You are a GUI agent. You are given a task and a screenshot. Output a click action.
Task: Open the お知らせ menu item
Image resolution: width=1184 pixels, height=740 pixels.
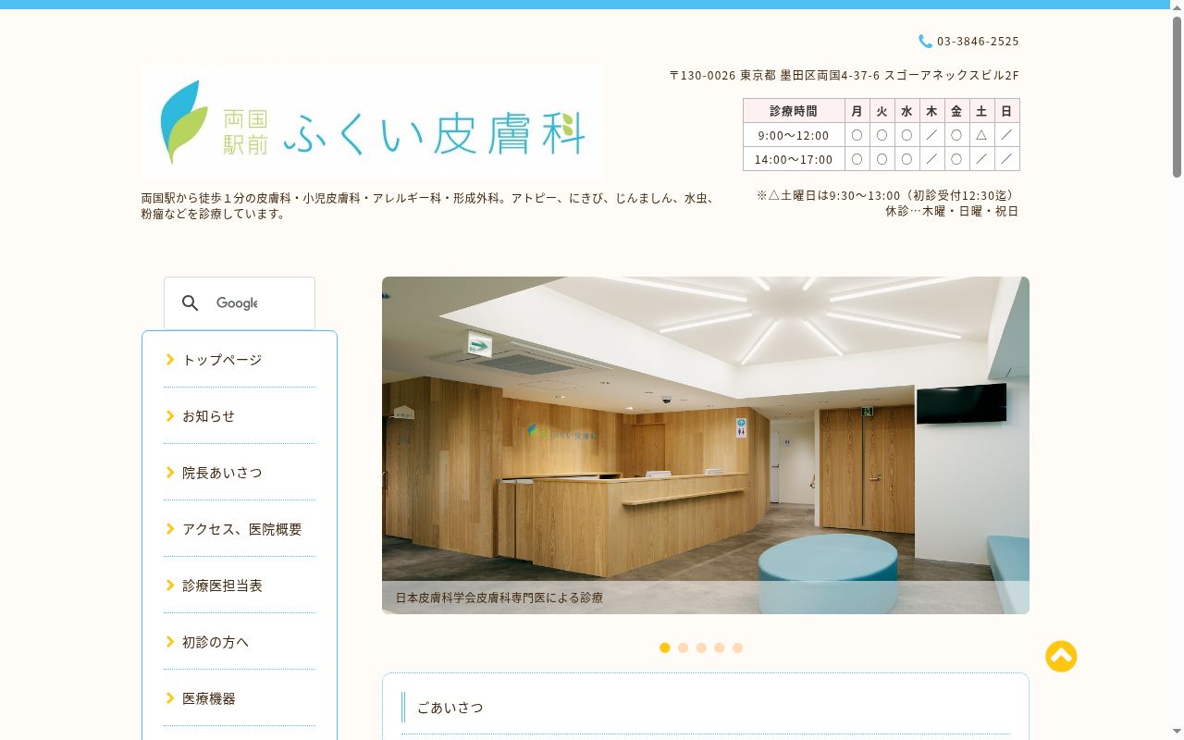(x=240, y=416)
